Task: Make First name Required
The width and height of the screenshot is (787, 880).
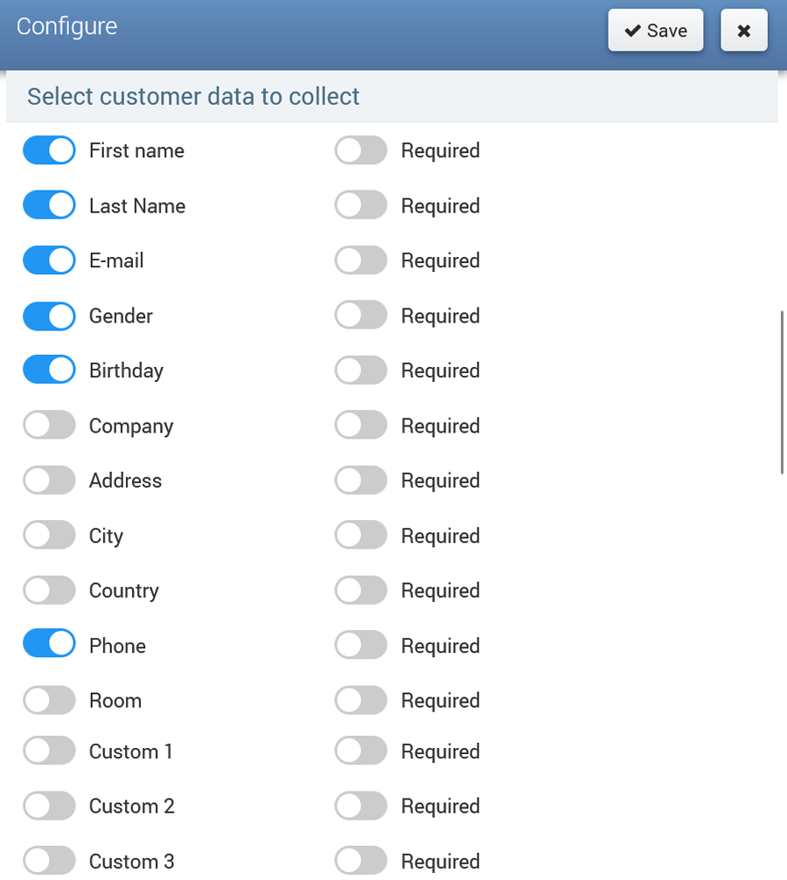Action: (x=360, y=150)
